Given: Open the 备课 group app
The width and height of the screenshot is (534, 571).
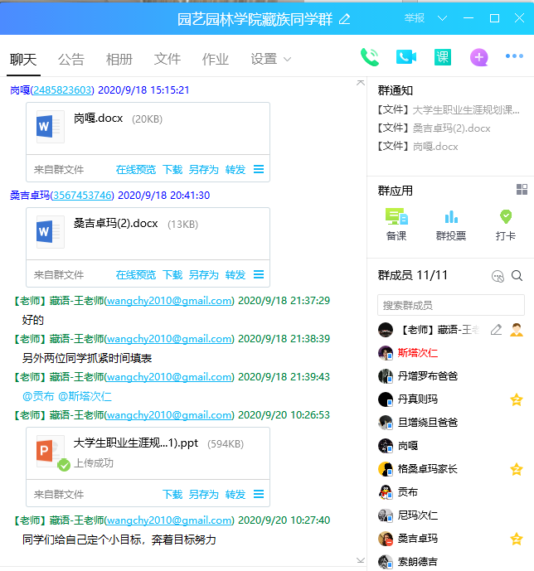Looking at the screenshot, I should (x=396, y=224).
